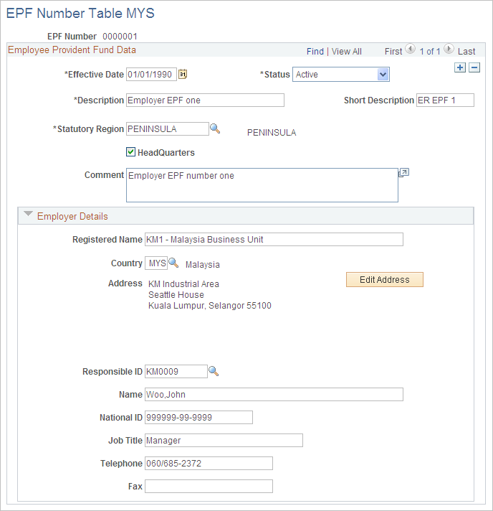The width and height of the screenshot is (493, 511).
Task: Focus the Country code field
Action: coord(156,263)
